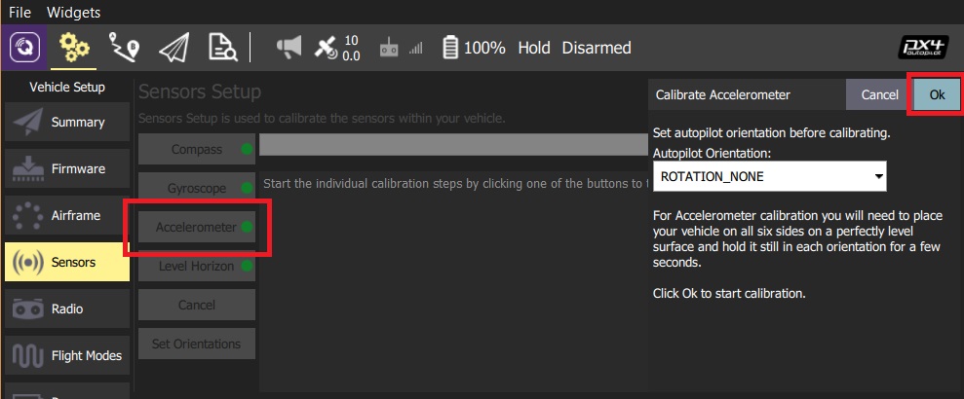
Task: Click Disarmed to change arming state
Action: pyautogui.click(x=597, y=48)
